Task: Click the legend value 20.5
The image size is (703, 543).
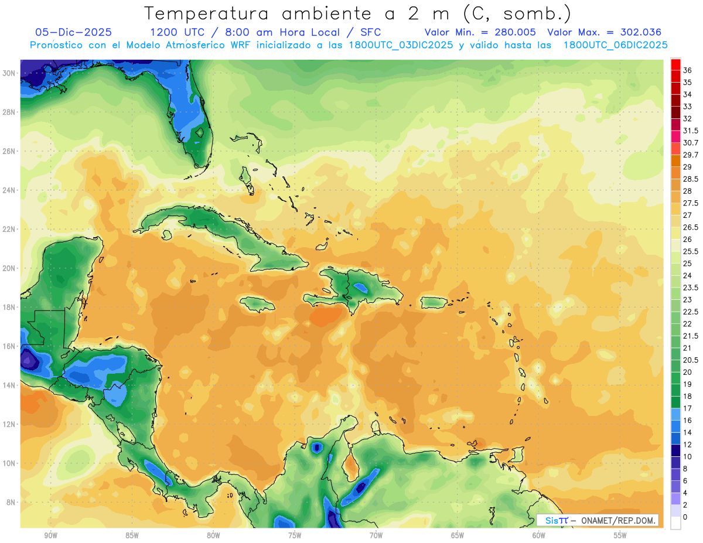Action: click(691, 360)
